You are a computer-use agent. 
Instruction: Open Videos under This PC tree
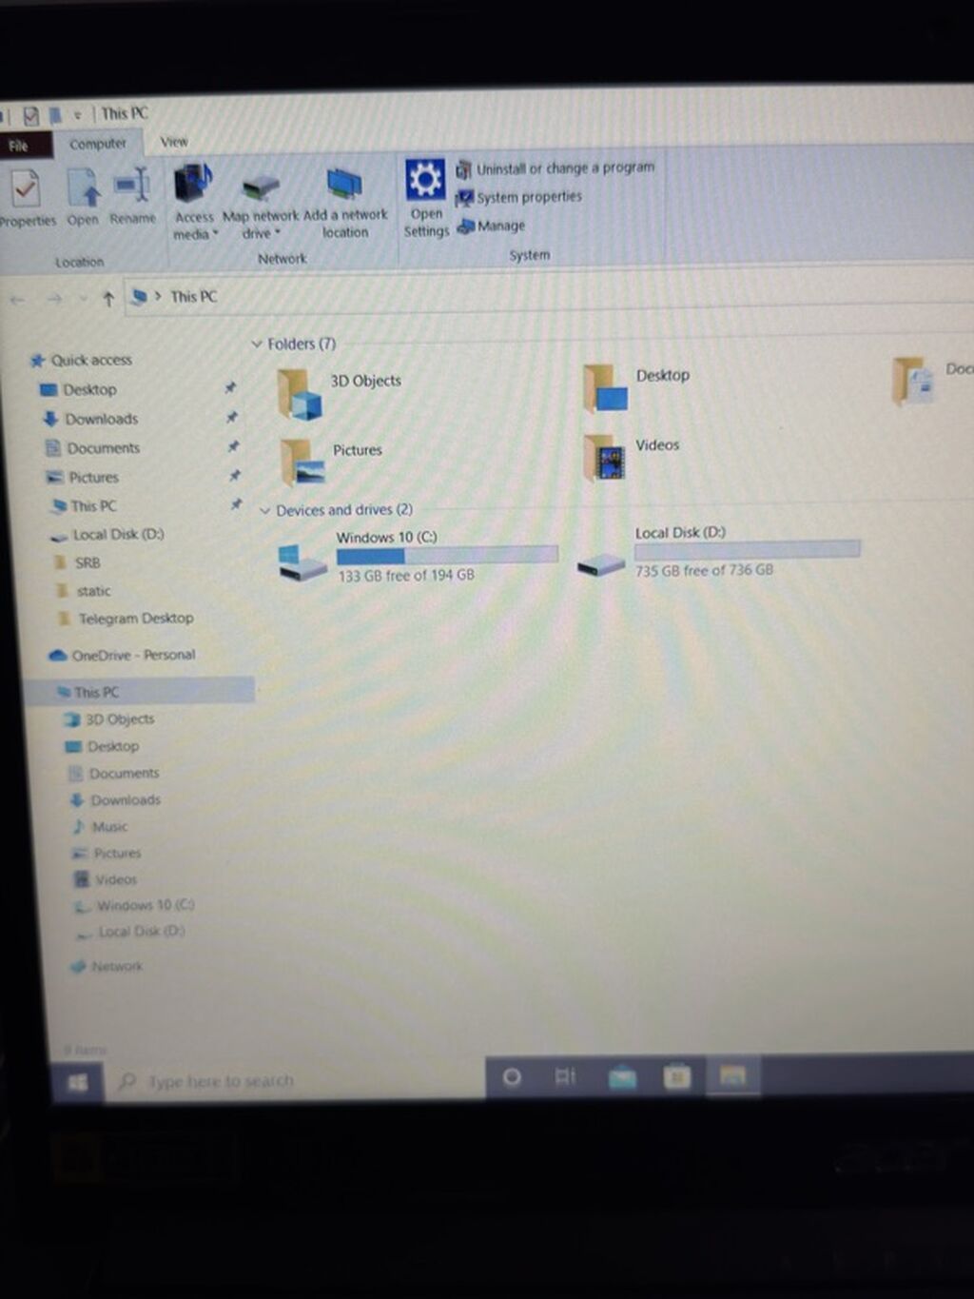(115, 879)
